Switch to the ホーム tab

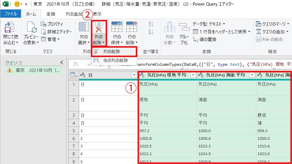pyautogui.click(x=31, y=14)
